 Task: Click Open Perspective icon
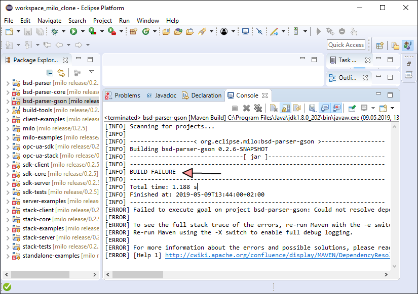pos(379,45)
